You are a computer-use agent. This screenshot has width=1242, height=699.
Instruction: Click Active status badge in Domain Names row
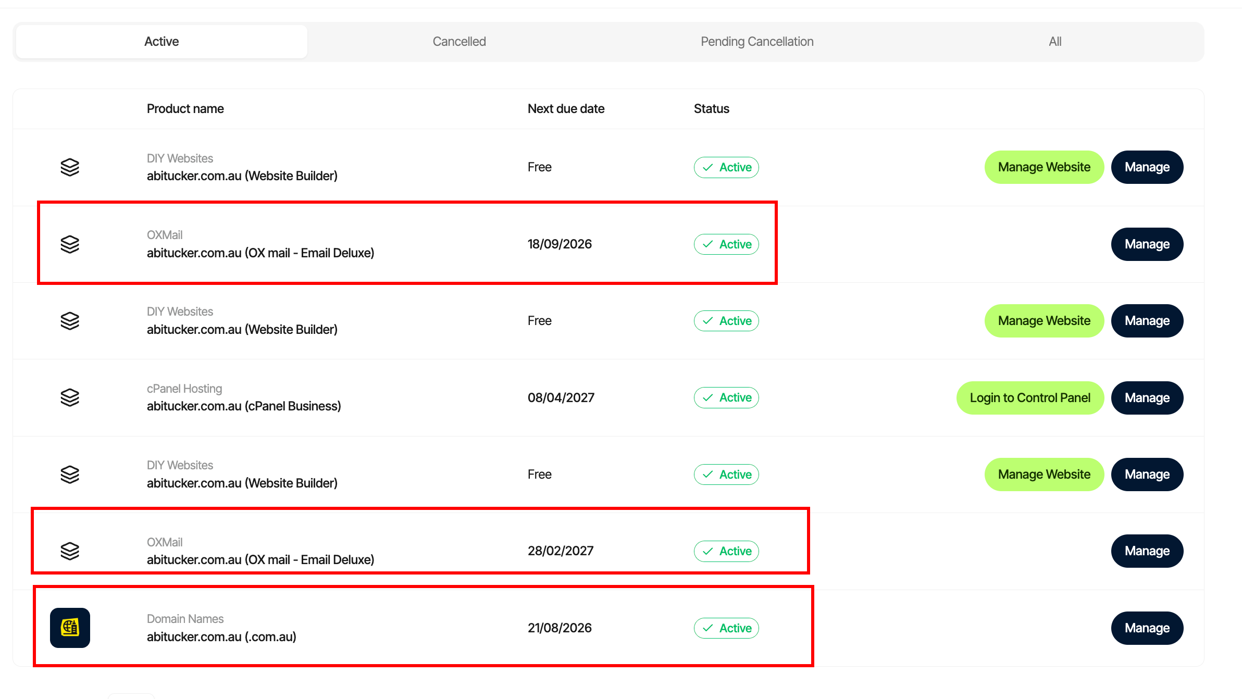[x=726, y=628]
